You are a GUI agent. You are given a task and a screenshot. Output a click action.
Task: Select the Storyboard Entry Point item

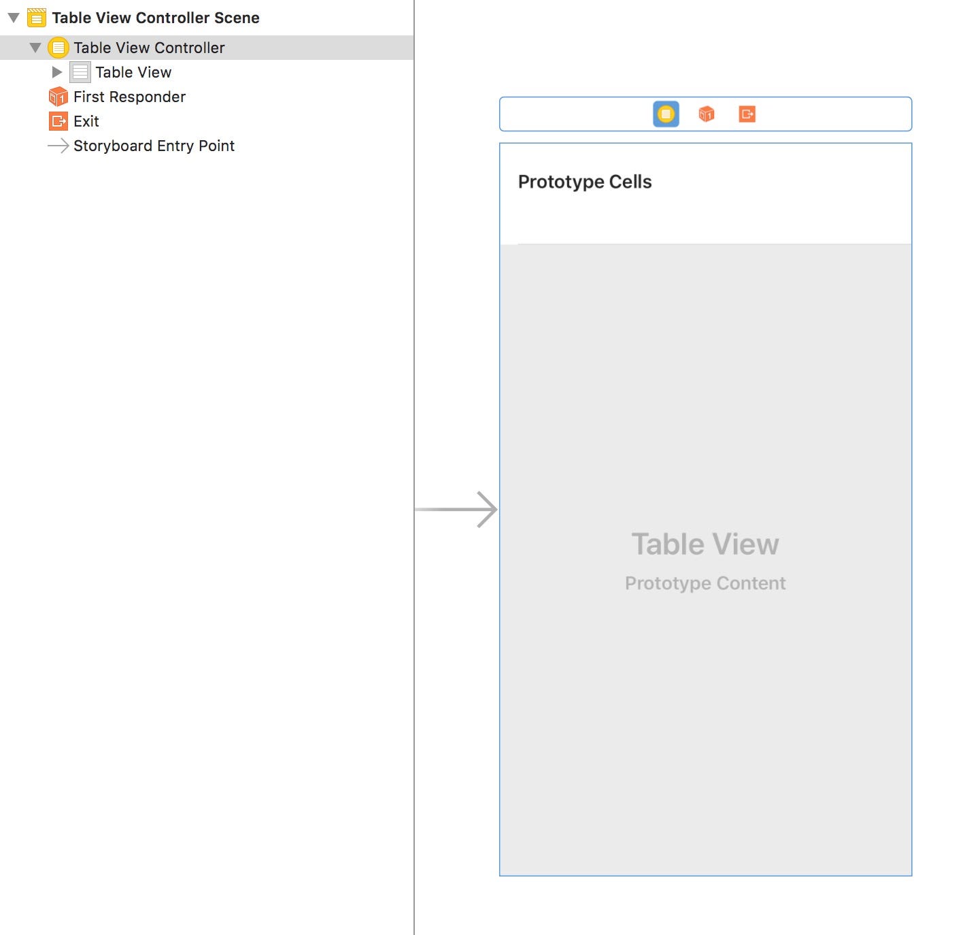(x=153, y=146)
